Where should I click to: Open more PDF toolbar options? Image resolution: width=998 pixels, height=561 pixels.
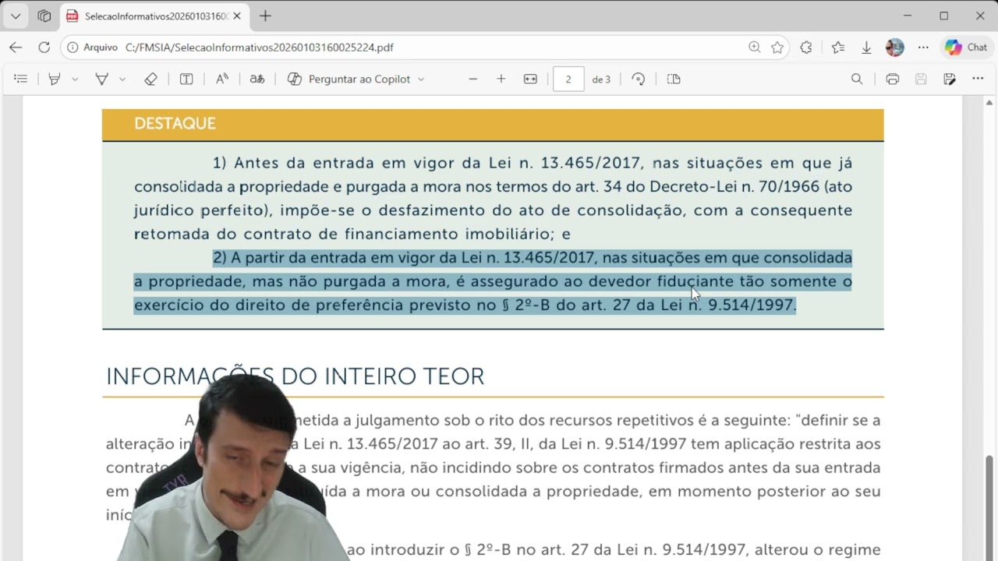978,79
